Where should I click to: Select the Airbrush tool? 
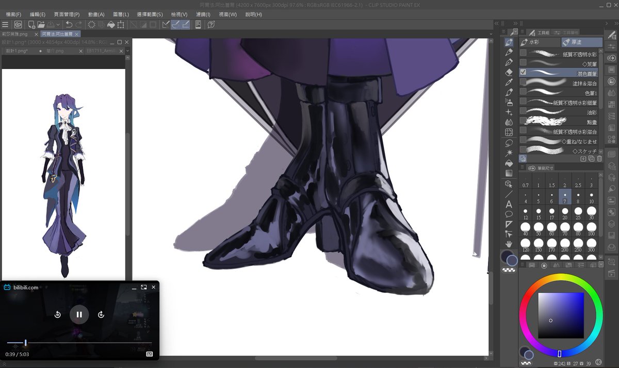(509, 102)
